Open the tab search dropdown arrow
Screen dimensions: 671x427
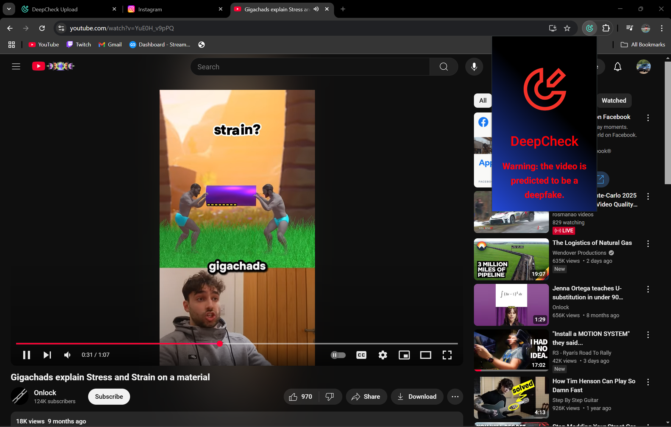pos(9,9)
